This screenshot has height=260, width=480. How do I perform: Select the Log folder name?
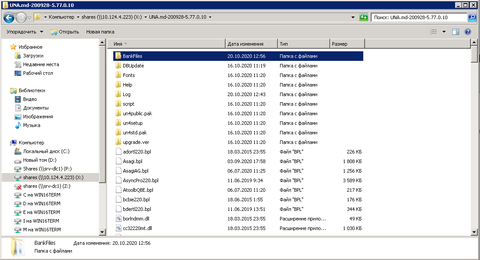(x=126, y=94)
